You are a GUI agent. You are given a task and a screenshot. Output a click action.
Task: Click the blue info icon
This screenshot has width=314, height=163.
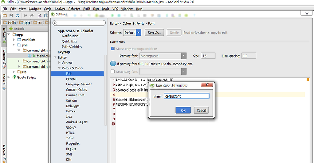(x=113, y=64)
